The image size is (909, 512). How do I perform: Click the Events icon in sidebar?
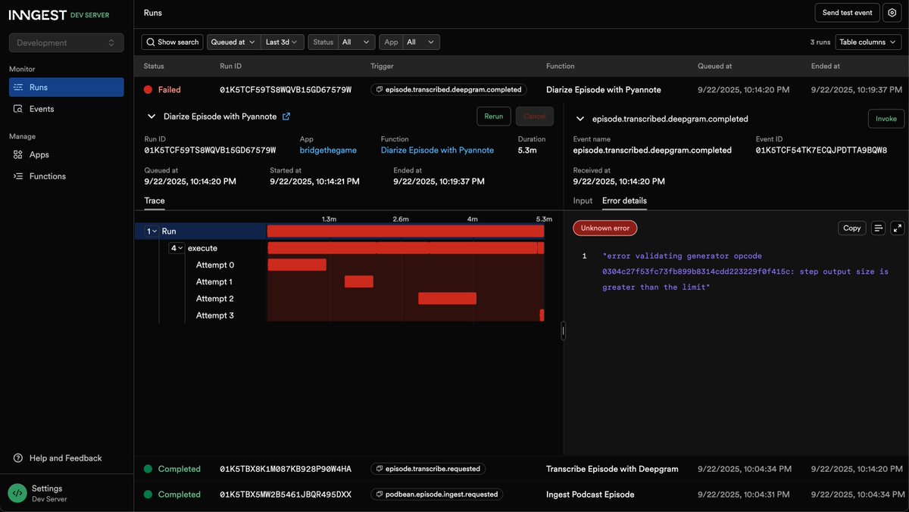[18, 109]
